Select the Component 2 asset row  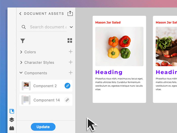coord(45,86)
